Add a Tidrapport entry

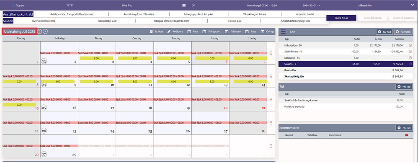pos(212,31)
